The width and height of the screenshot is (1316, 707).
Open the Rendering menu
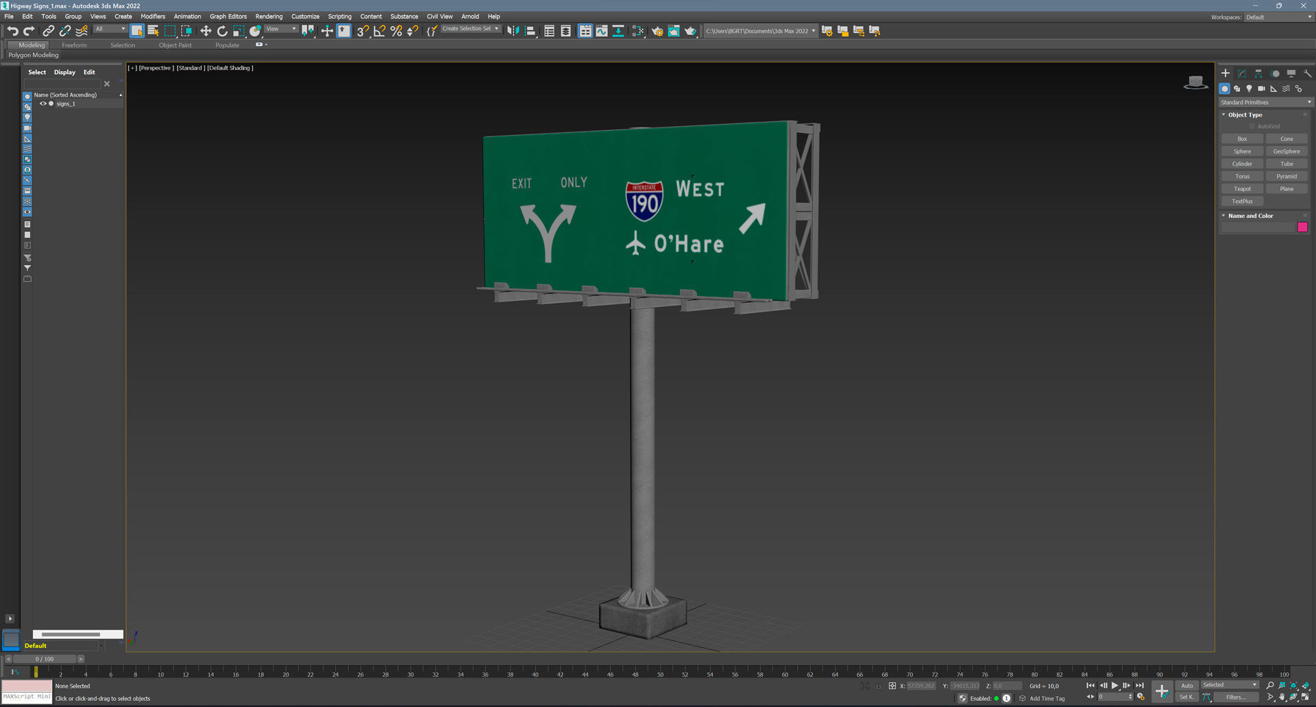coord(269,16)
